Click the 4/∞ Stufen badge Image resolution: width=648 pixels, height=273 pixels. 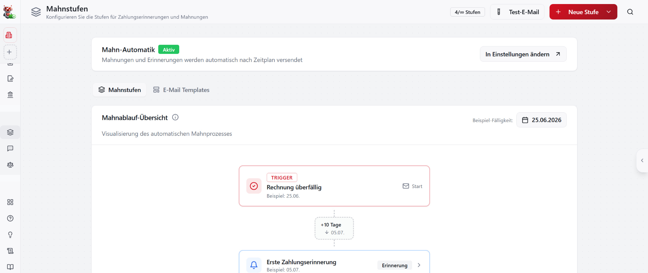pos(467,12)
